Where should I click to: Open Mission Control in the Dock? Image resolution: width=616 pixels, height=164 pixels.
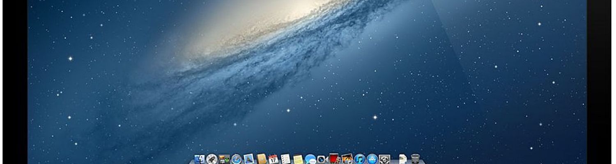(224, 159)
